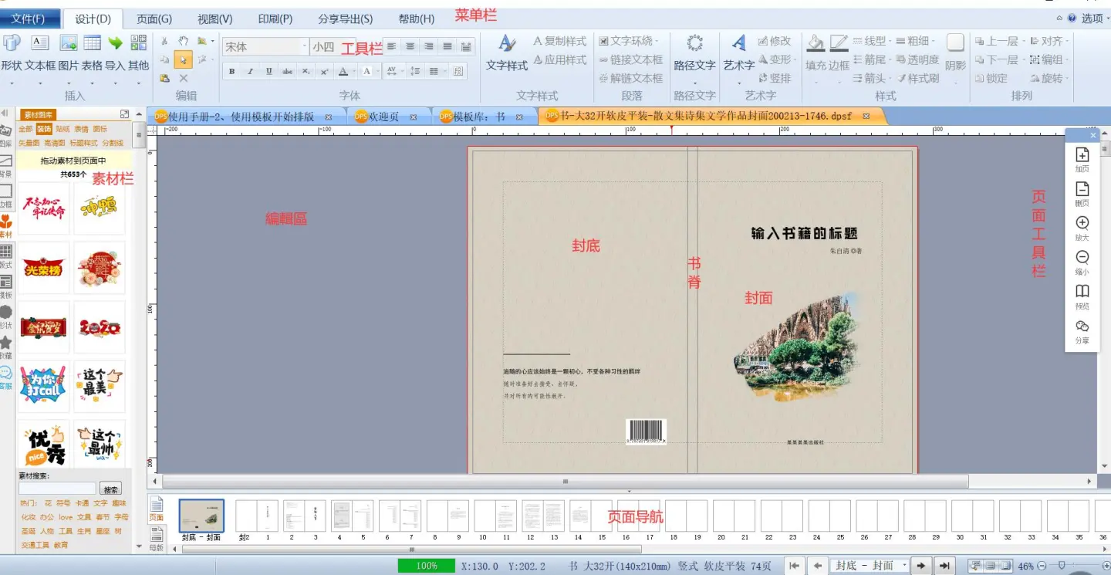Open the 页面(G) ribbon tab
1111x575 pixels.
pyautogui.click(x=154, y=19)
